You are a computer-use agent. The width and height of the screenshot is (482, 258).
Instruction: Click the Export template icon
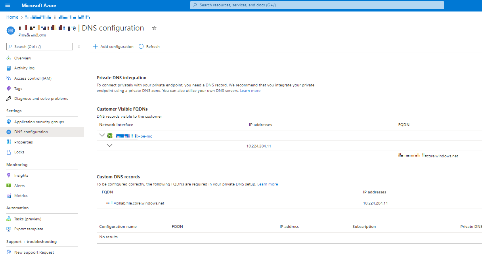[9, 229]
